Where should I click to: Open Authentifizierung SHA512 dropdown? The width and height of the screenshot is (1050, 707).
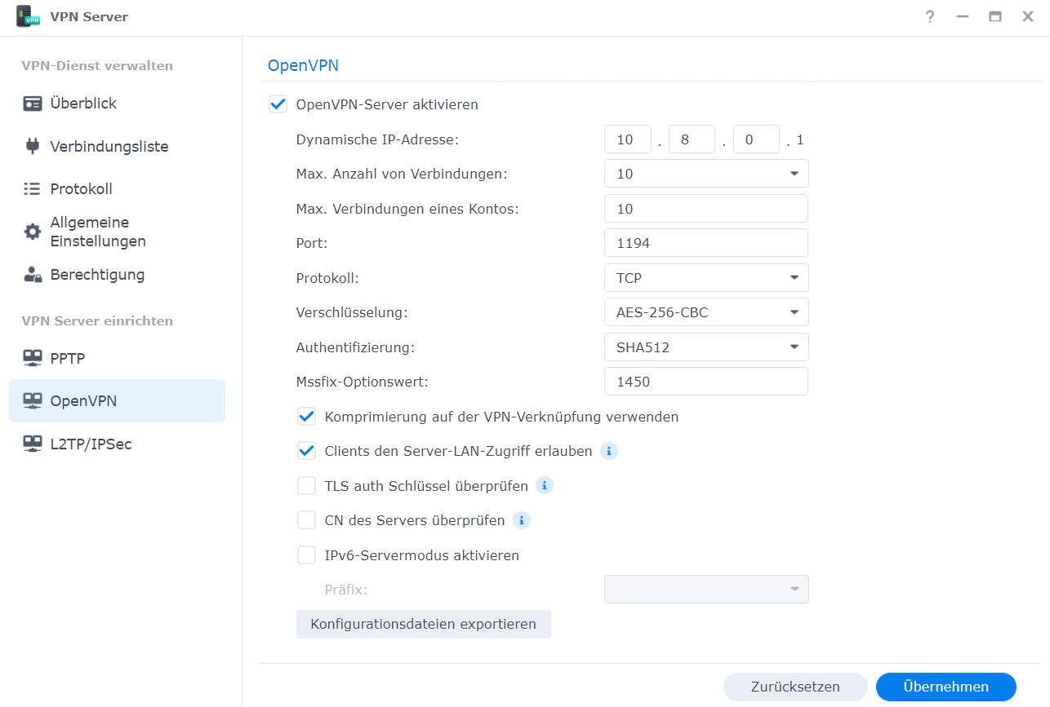tap(706, 347)
